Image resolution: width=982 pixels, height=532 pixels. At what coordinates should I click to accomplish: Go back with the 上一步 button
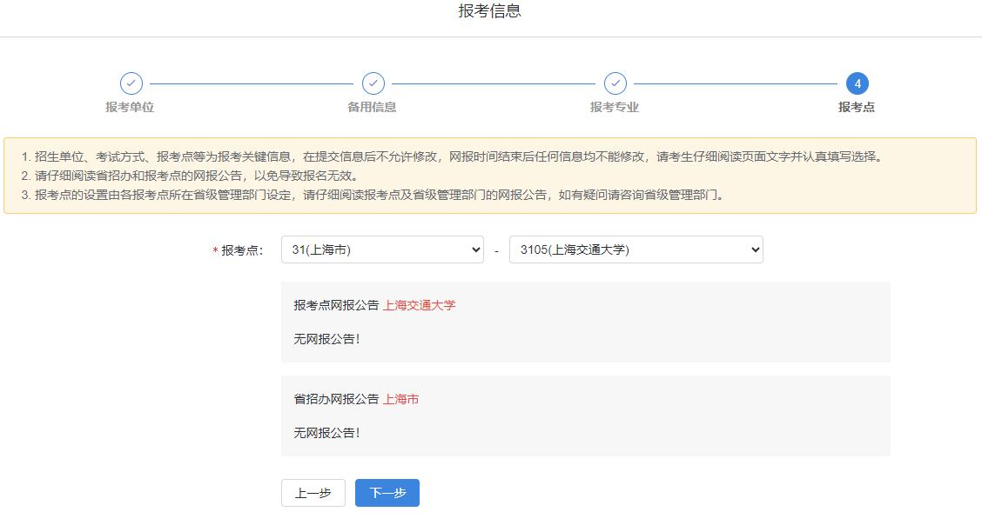coord(313,493)
